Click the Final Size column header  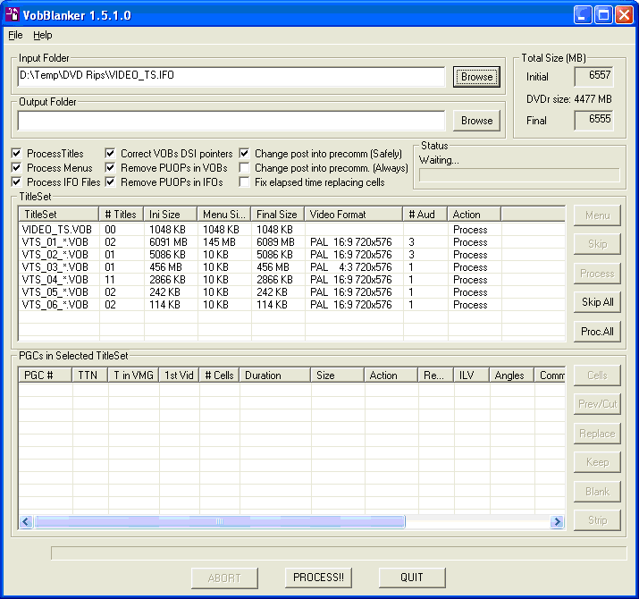[x=278, y=214]
